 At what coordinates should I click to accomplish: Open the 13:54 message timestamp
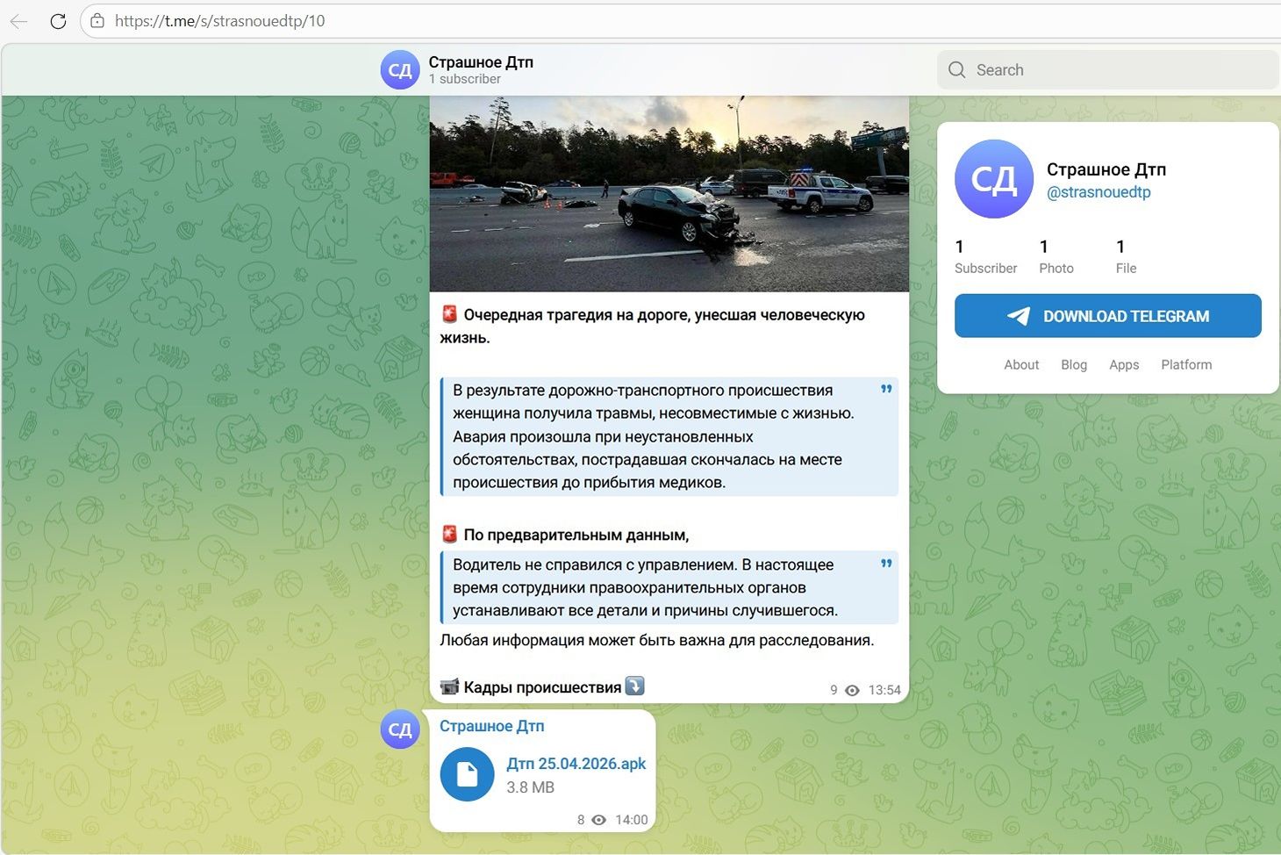pyautogui.click(x=884, y=691)
